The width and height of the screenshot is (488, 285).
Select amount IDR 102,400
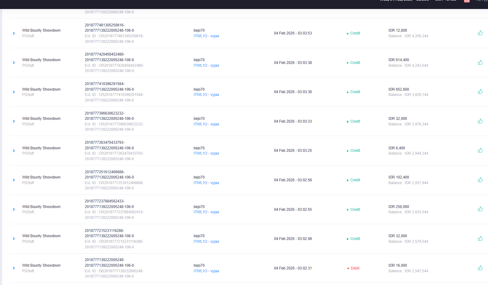399,177
